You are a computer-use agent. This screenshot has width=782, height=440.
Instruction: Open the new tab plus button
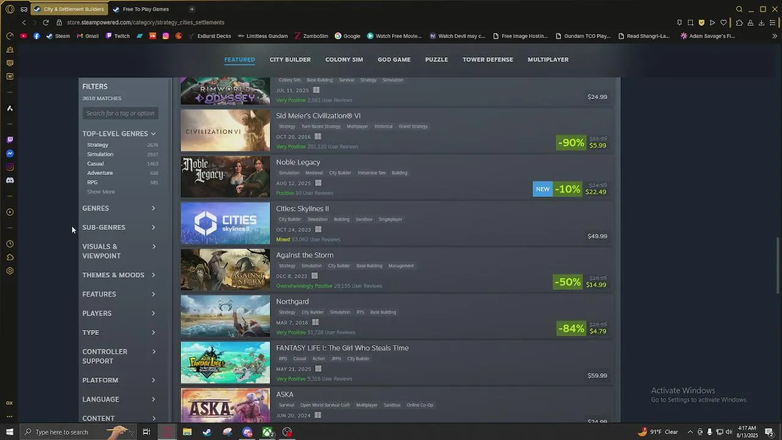pyautogui.click(x=192, y=9)
